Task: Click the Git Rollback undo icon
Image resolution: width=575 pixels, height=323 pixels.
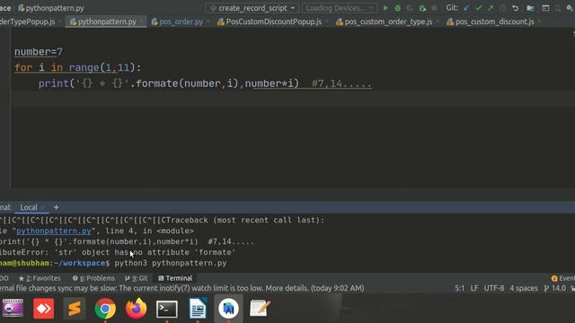Action: 515,8
